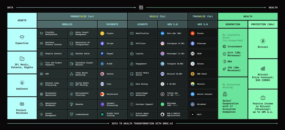Click the Gamification controller icon
This screenshot has width=285, height=130.
point(132,33)
